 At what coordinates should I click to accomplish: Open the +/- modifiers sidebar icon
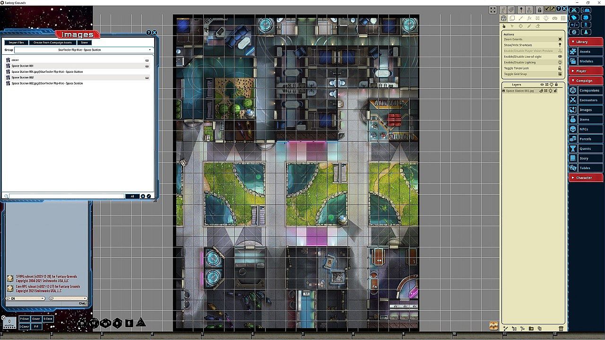click(574, 25)
